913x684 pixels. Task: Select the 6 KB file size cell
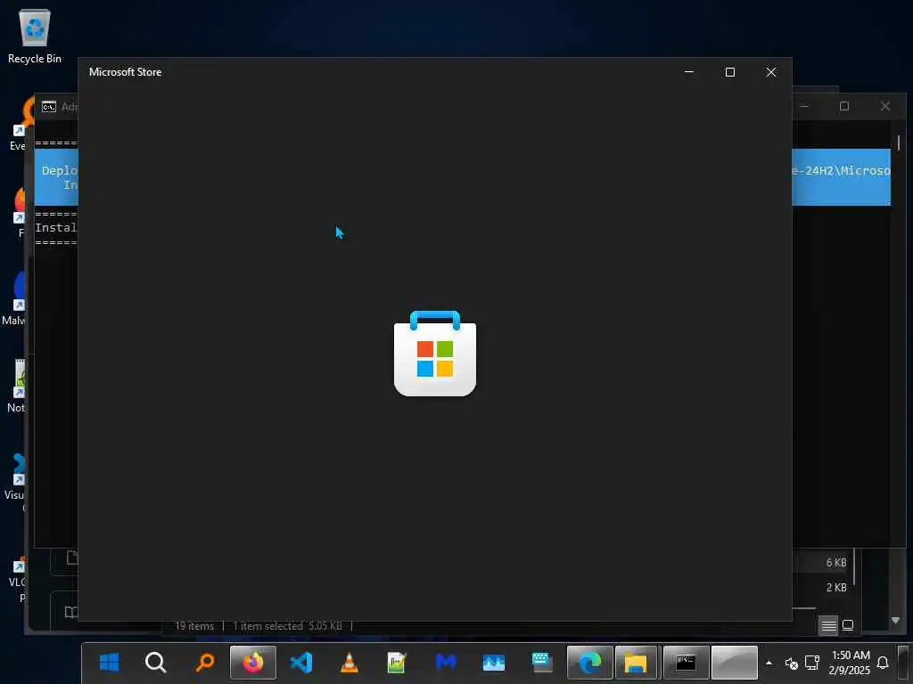[x=836, y=563]
